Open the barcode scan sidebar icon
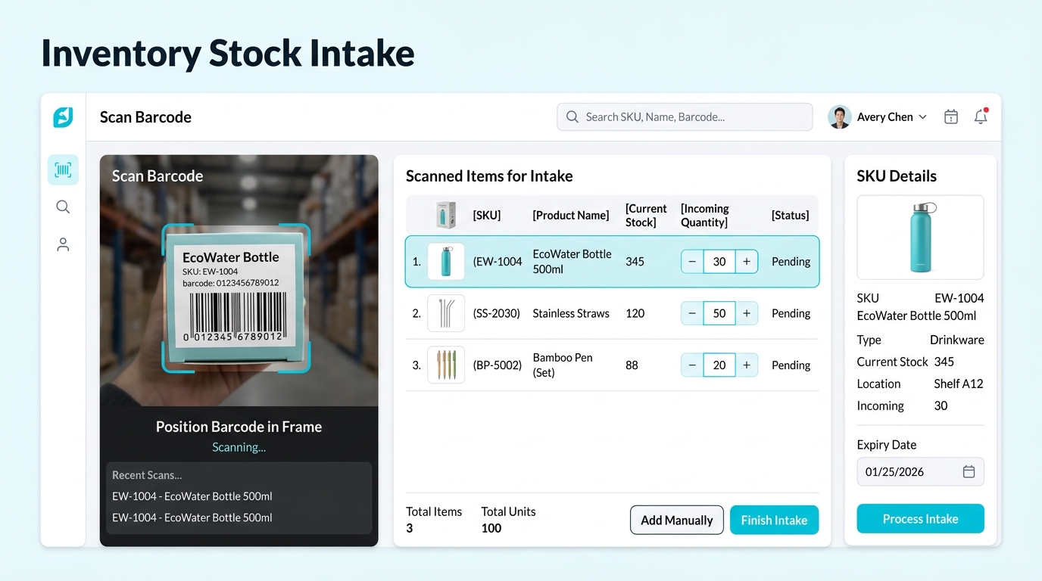Screen dimensions: 1042x581 pos(63,170)
